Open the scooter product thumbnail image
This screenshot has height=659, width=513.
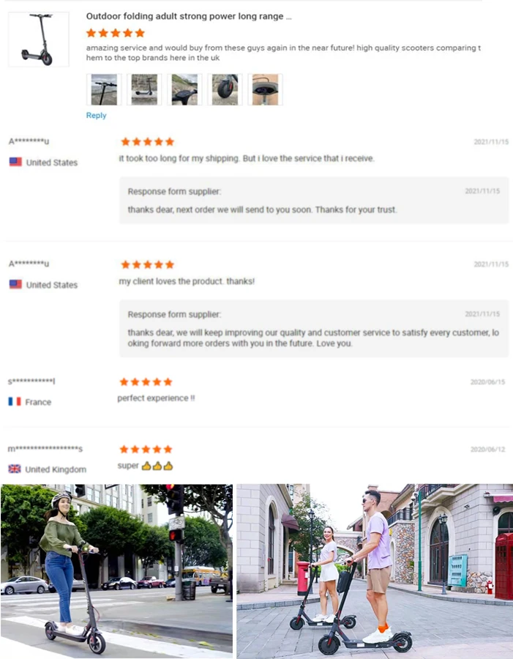pyautogui.click(x=39, y=39)
